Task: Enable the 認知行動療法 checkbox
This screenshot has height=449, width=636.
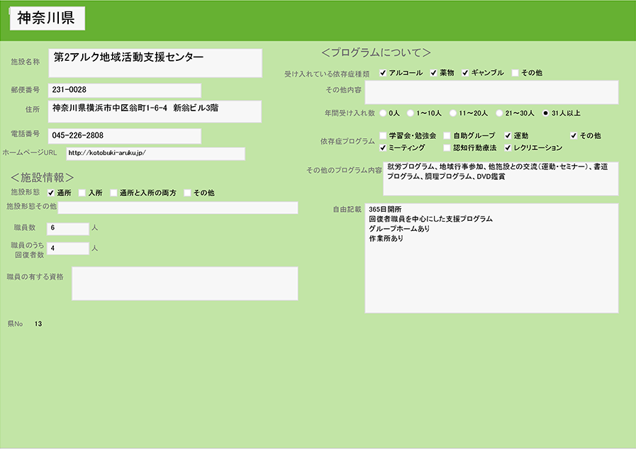Action: pos(447,147)
